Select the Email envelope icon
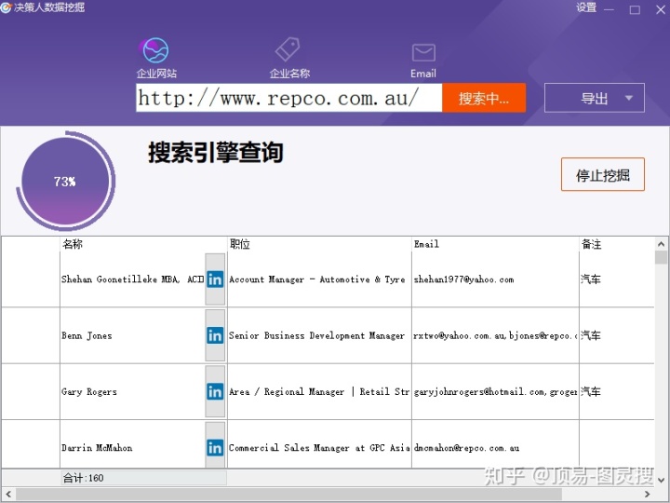The image size is (670, 503). tap(423, 53)
